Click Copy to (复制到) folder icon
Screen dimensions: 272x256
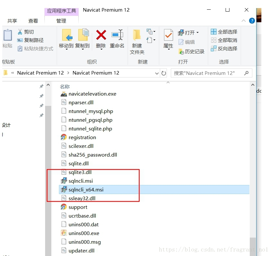[x=83, y=35]
